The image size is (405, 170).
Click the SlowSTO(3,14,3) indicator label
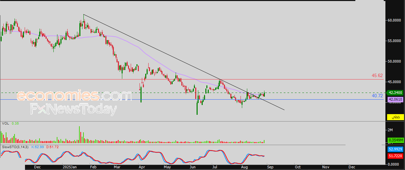point(15,147)
